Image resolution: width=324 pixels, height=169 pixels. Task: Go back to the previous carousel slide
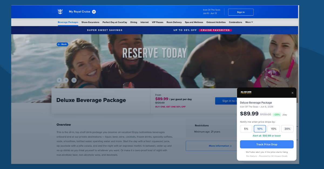click(59, 80)
